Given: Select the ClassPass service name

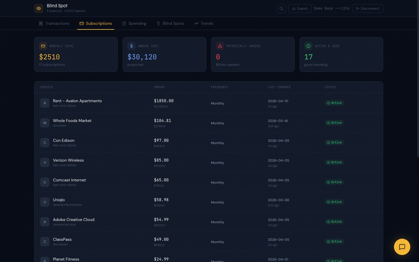Looking at the screenshot, I should [62, 239].
